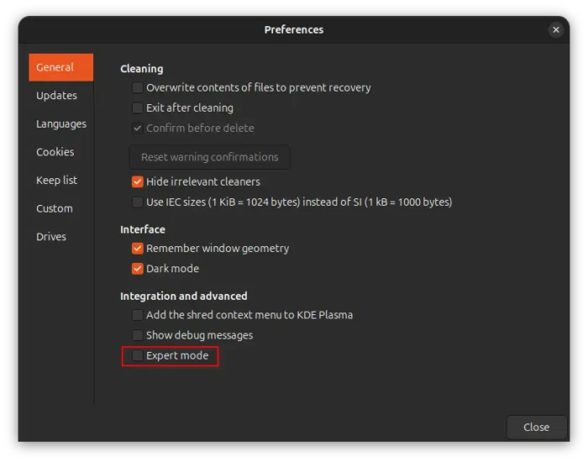Enable overwrite contents of files checkbox
The width and height of the screenshot is (588, 462).
click(138, 87)
